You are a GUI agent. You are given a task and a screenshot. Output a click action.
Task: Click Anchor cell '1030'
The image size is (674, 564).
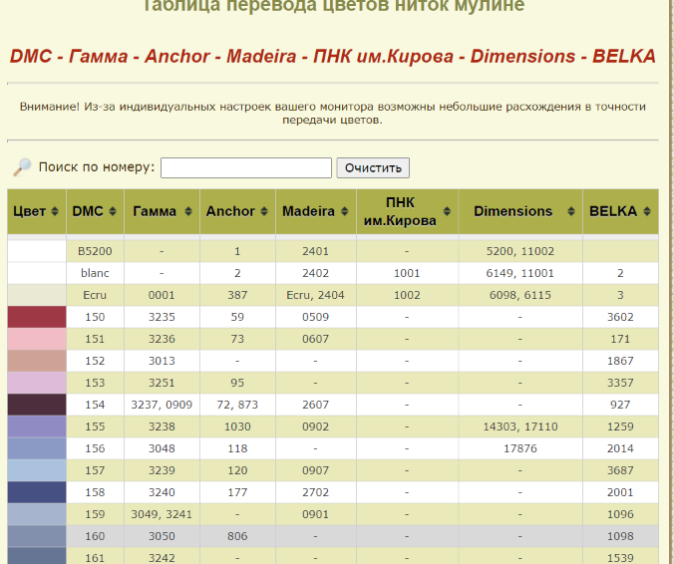[x=237, y=426]
